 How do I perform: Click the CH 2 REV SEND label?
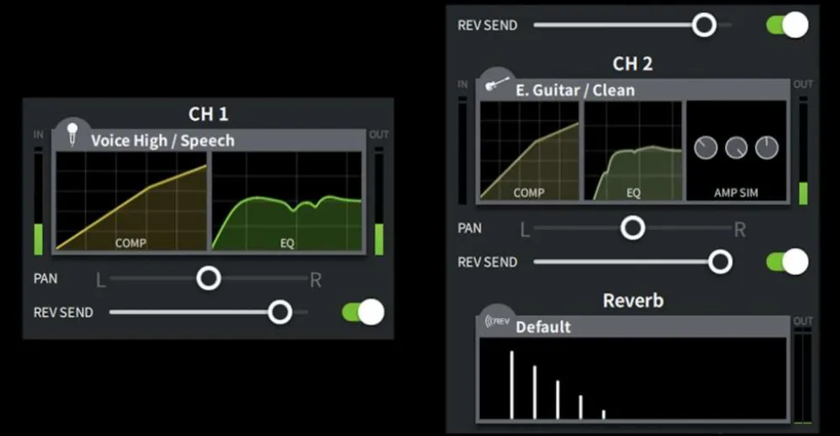point(488,262)
